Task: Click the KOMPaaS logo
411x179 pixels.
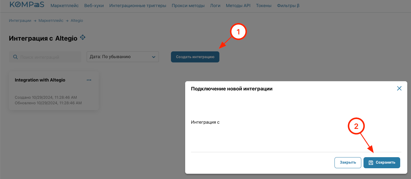Action: point(27,5)
